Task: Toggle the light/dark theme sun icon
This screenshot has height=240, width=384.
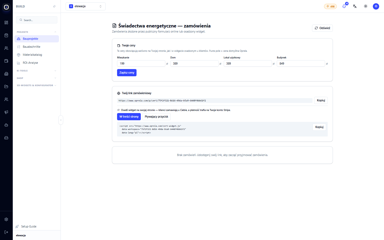Action: tap(366, 6)
